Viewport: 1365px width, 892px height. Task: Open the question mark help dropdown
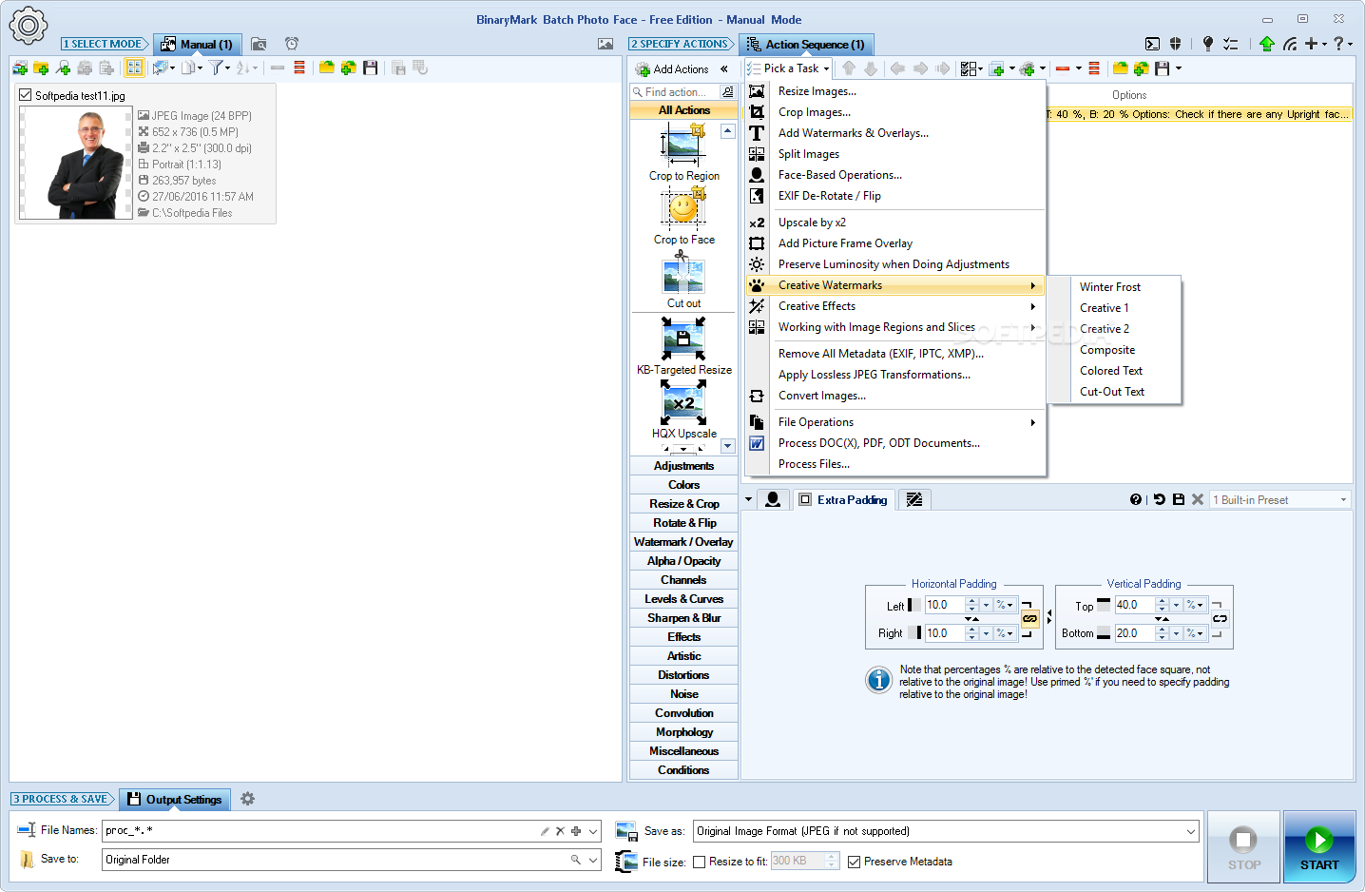coord(1342,44)
